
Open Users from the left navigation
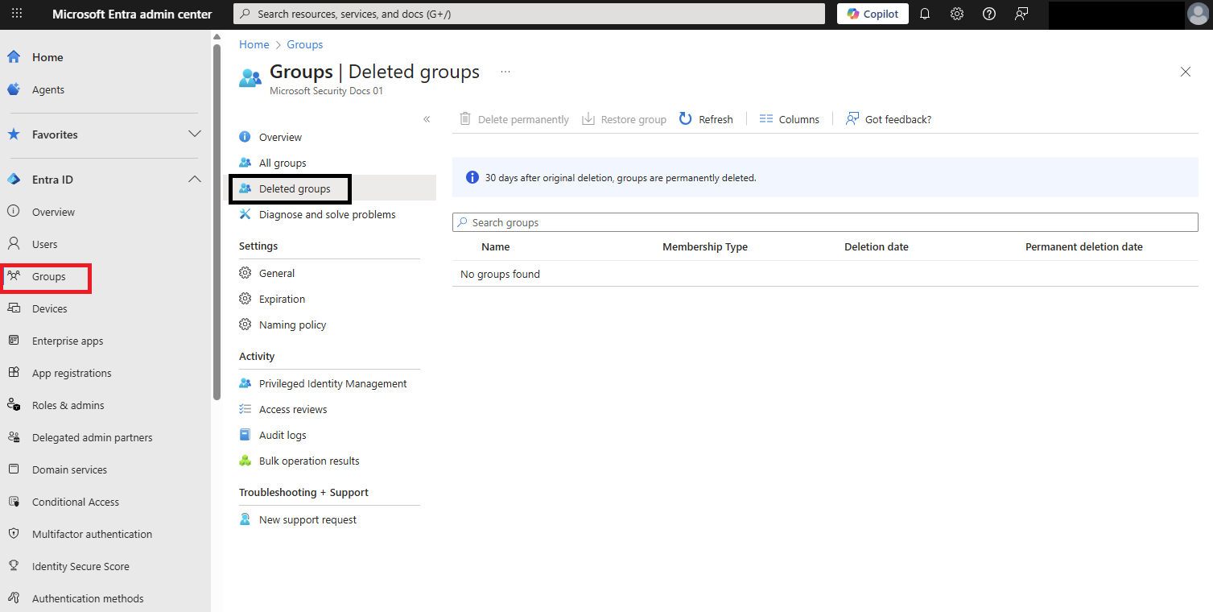44,243
